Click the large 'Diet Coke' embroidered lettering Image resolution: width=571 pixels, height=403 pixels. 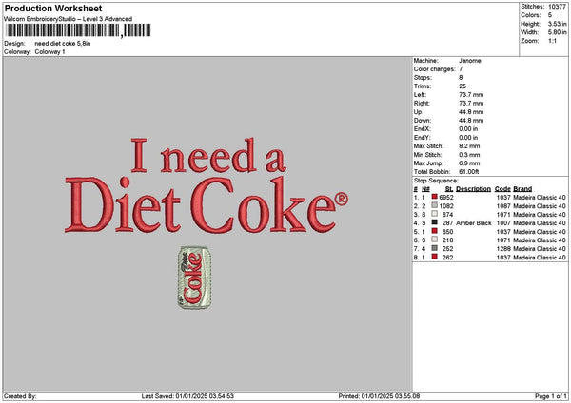(x=200, y=206)
